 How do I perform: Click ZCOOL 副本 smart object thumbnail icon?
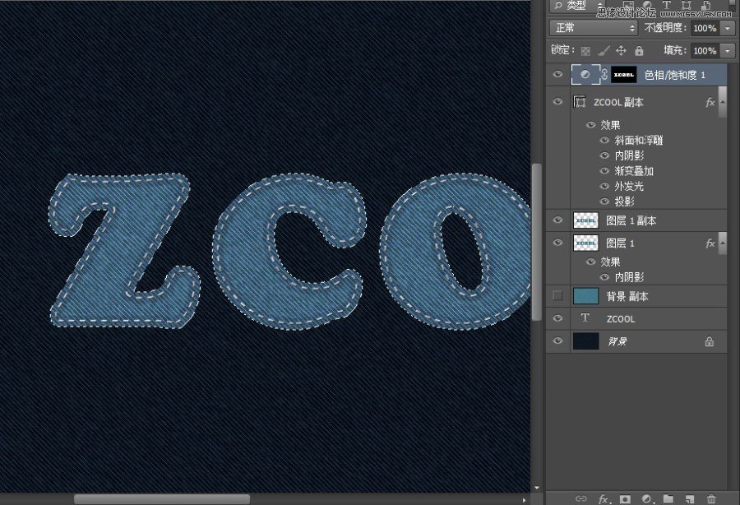(x=580, y=101)
